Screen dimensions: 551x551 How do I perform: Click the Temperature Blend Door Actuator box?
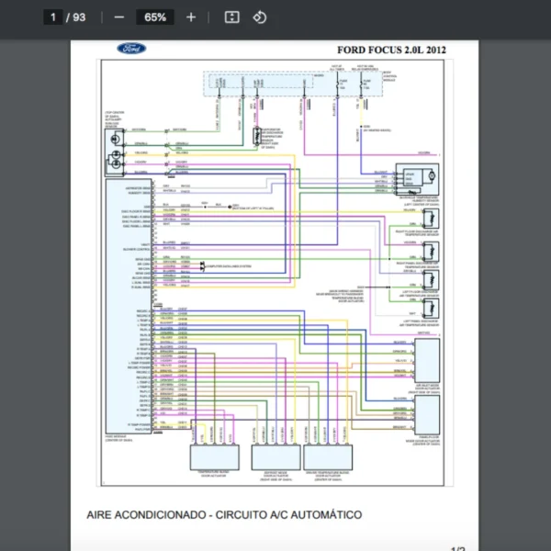(x=214, y=458)
